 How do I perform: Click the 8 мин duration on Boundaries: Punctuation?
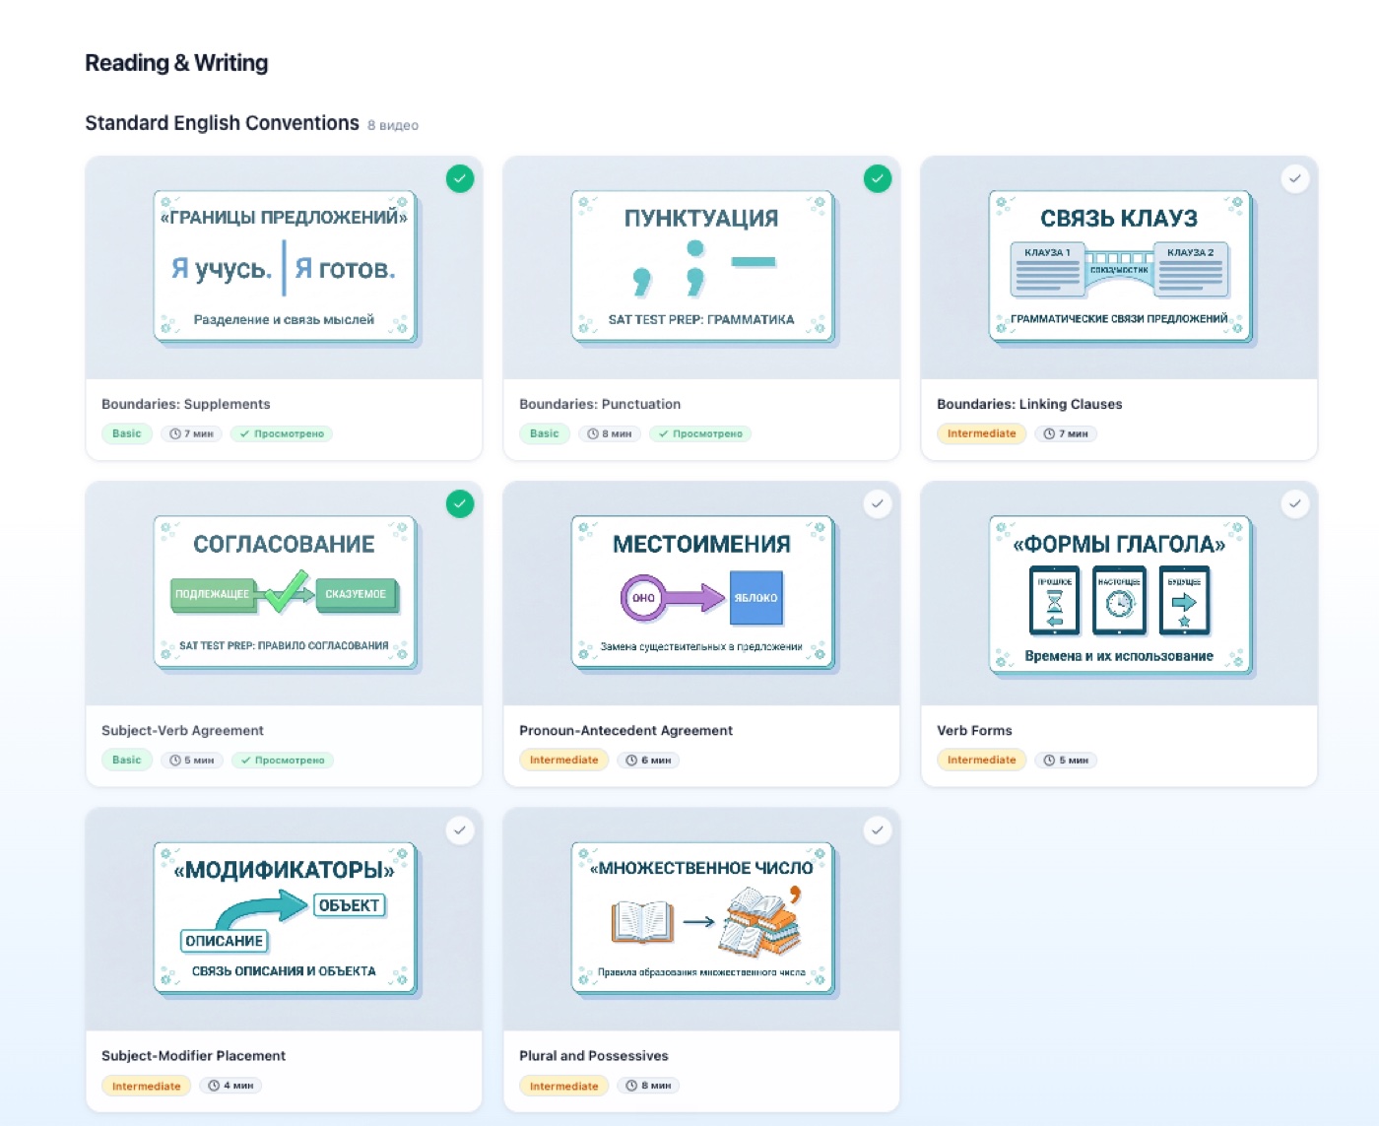coord(610,433)
